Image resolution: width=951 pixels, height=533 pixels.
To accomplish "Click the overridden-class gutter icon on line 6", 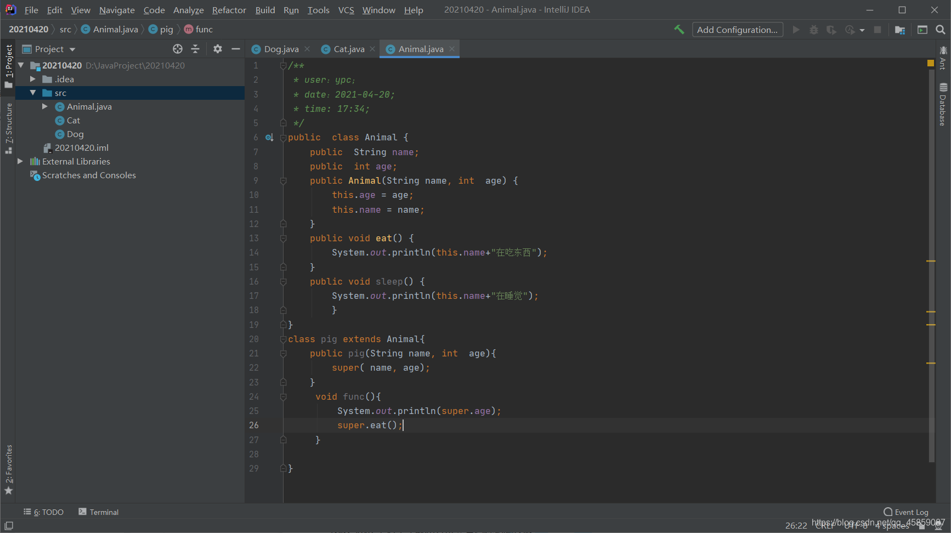I will pyautogui.click(x=269, y=138).
